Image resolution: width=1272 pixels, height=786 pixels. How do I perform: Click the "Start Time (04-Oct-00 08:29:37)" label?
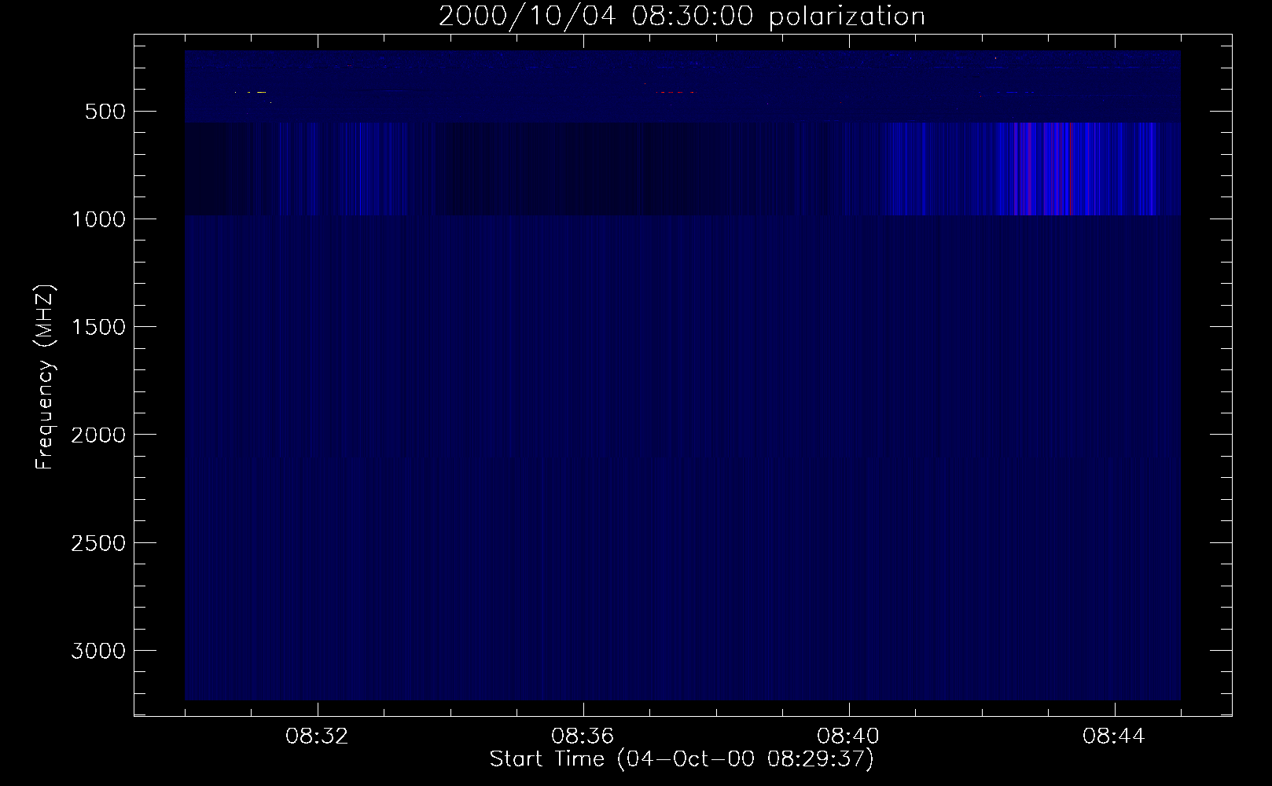click(x=682, y=759)
